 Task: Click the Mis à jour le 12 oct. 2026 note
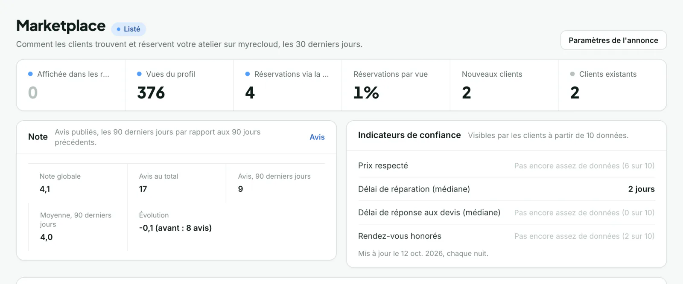pos(423,253)
